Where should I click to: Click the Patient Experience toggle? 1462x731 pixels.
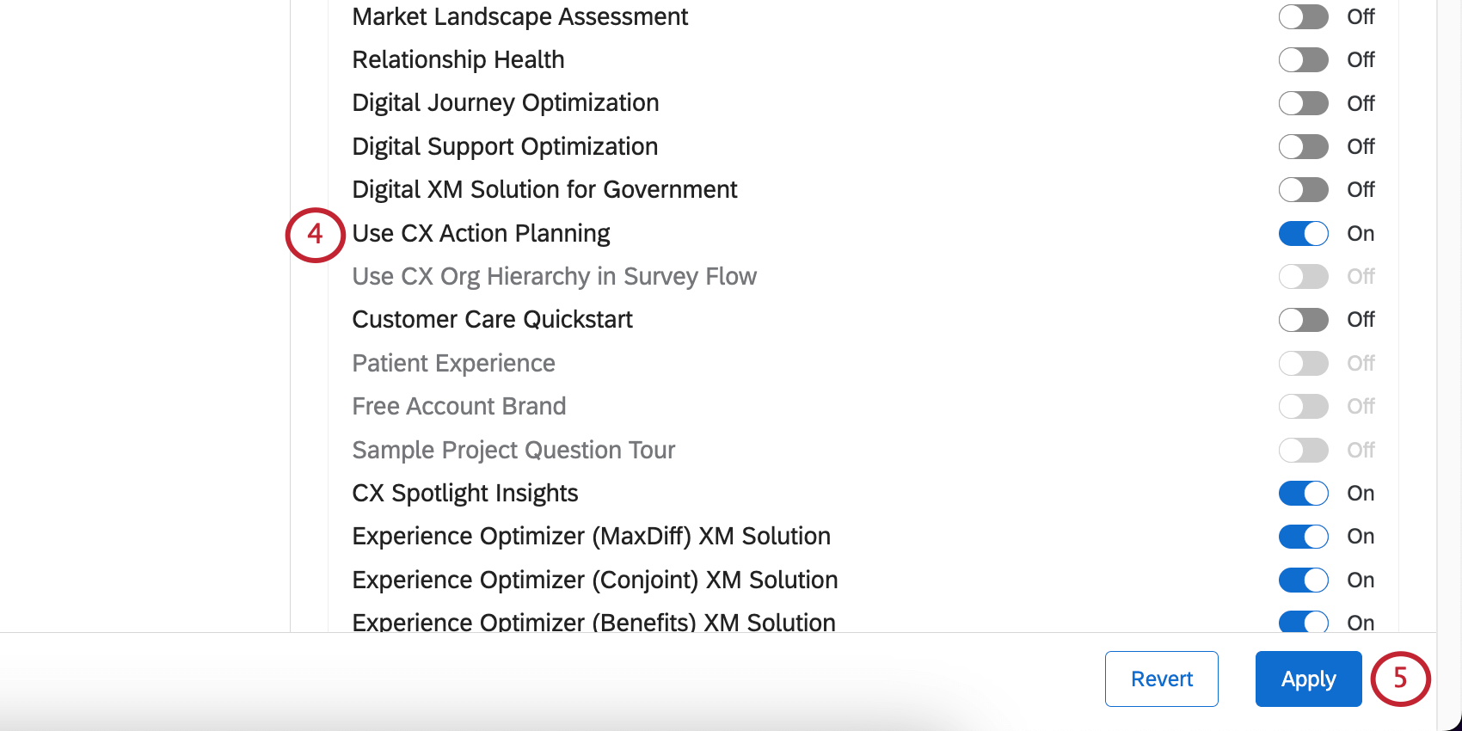click(1303, 363)
